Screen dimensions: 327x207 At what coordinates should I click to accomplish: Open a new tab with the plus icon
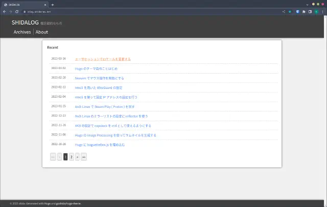tap(52, 4)
